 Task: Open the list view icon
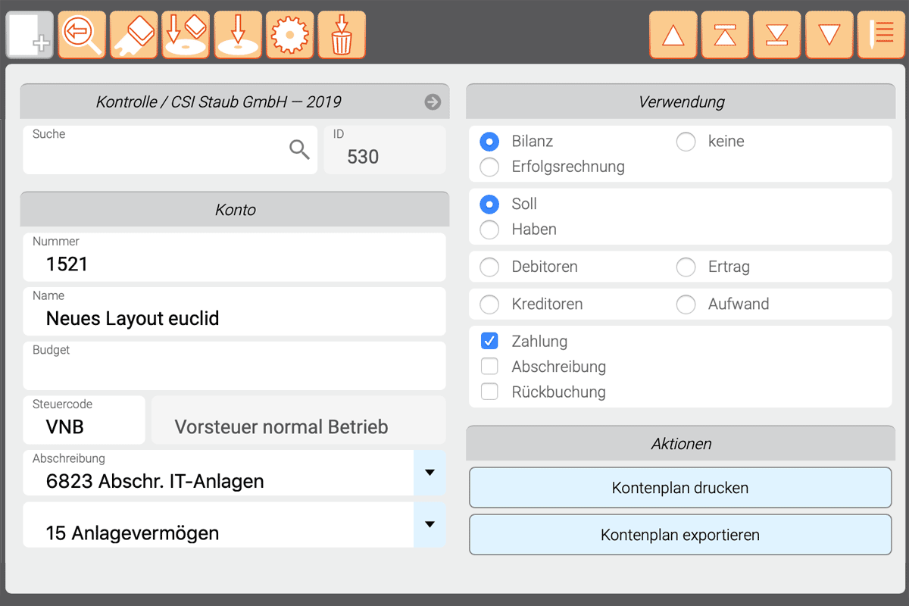click(x=881, y=35)
